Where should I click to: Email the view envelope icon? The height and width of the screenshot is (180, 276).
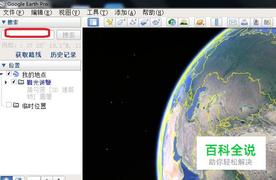pos(233,22)
